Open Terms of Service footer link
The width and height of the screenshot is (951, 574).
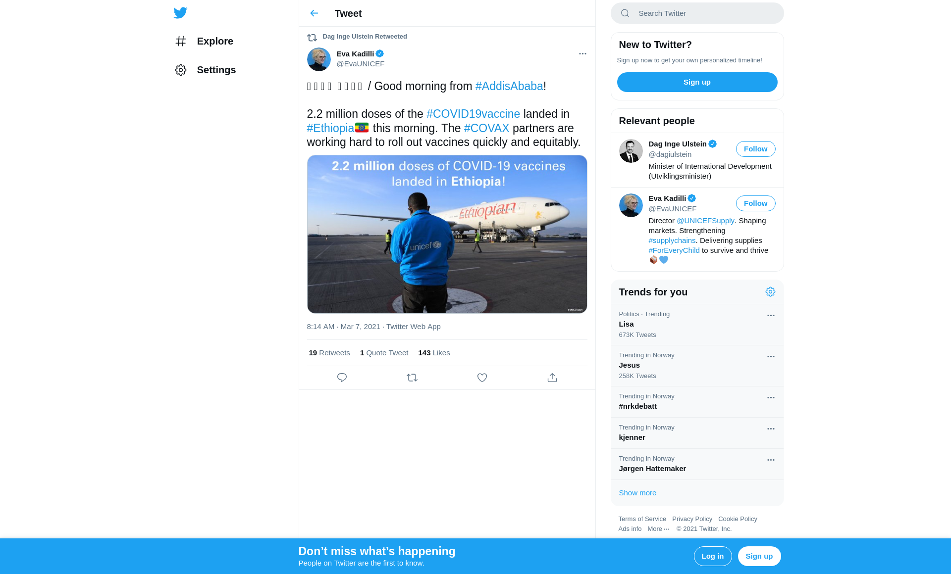coord(642,519)
